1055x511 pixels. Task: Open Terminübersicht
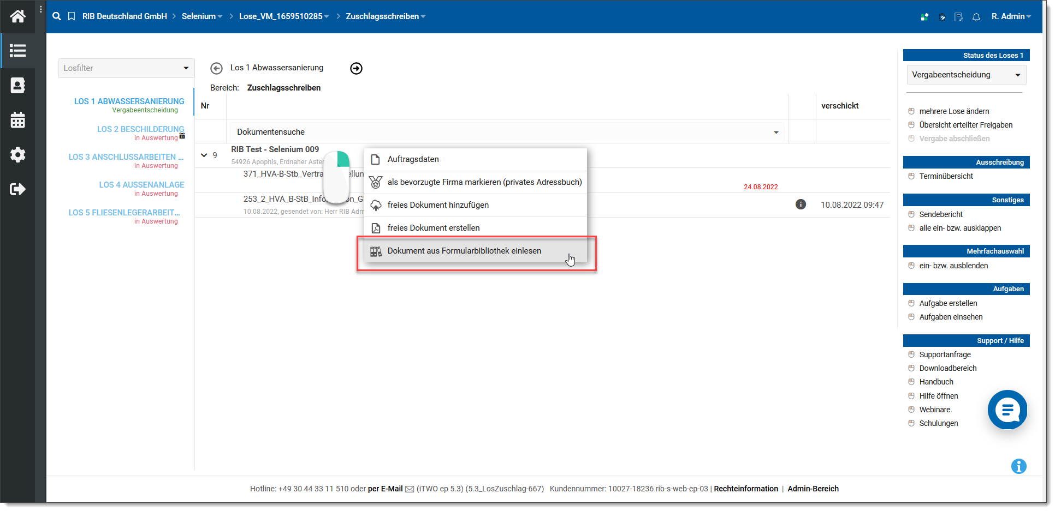946,176
